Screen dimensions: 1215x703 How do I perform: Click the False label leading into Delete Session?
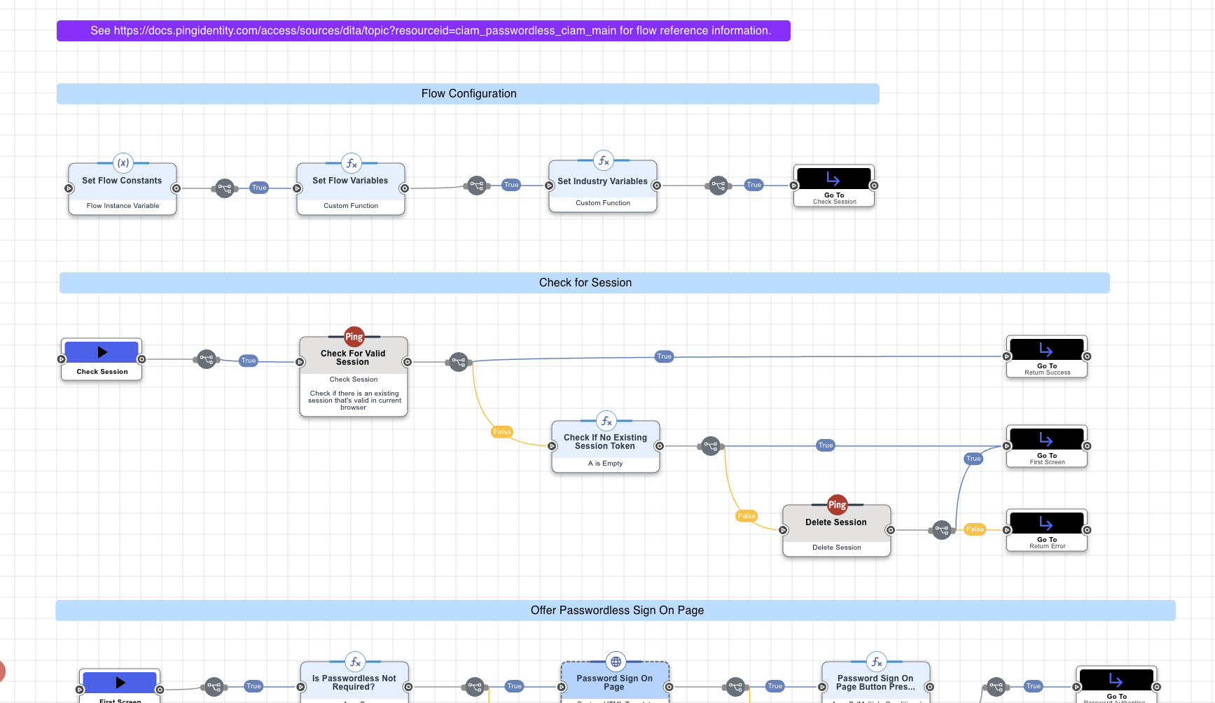747,516
